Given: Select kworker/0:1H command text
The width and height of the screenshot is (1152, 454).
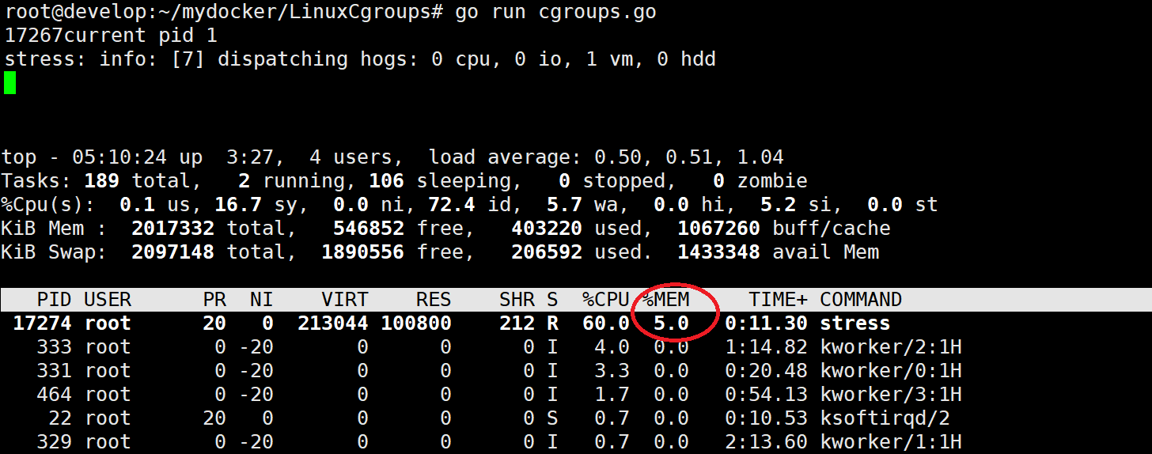Looking at the screenshot, I should 890,371.
